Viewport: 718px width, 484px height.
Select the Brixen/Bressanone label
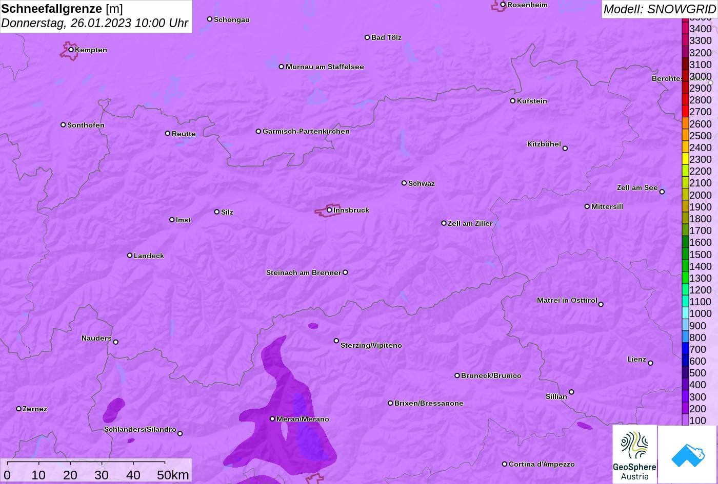429,404
